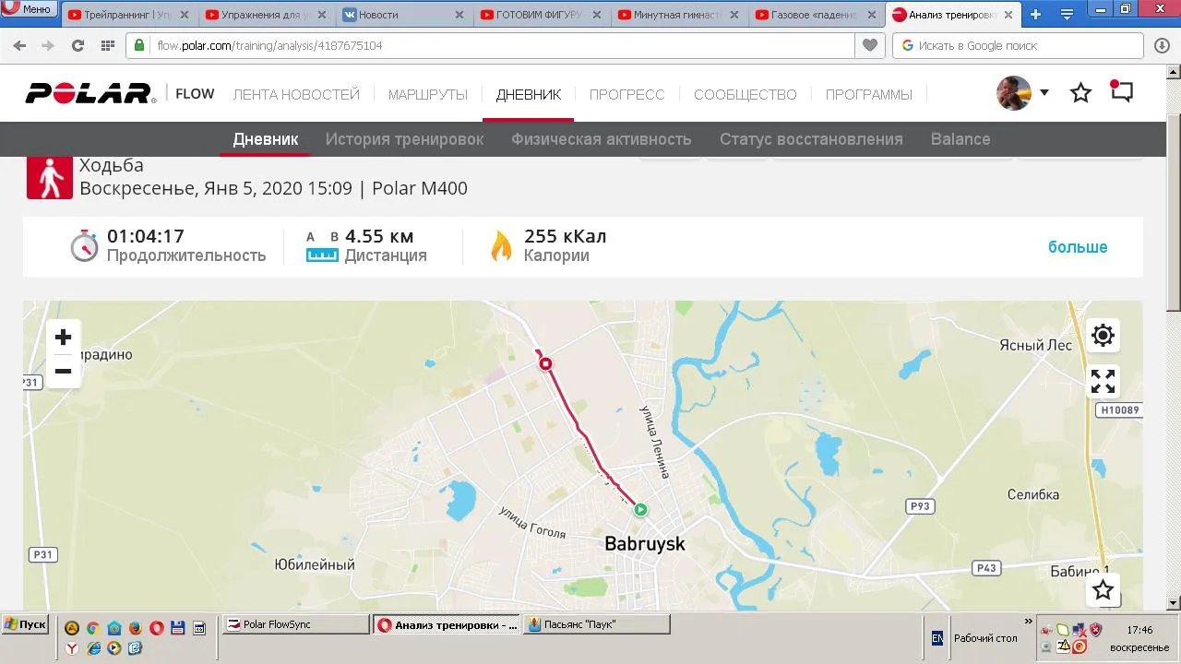Launch Yandex browser from quick launch

click(x=72, y=648)
